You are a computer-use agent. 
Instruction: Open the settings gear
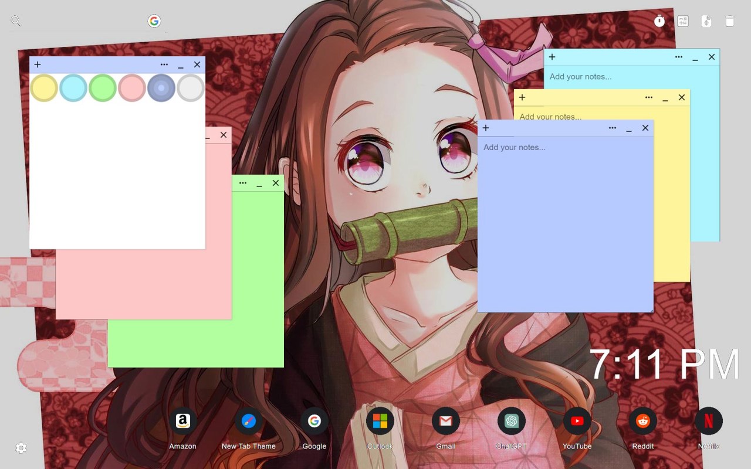click(21, 448)
